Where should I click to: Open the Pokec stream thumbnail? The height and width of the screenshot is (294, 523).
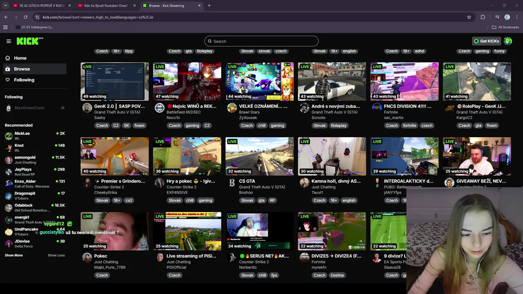(114, 231)
